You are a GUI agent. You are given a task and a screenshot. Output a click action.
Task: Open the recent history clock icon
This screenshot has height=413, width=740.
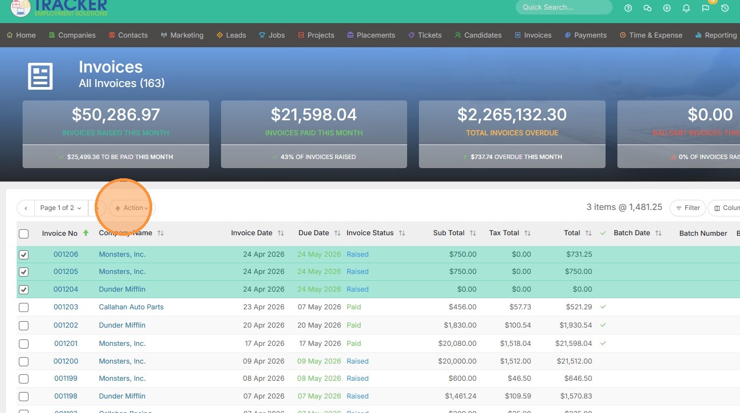coord(725,8)
